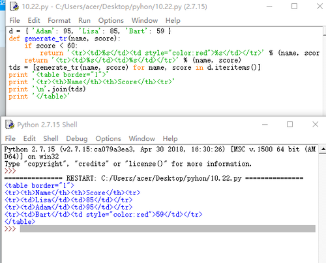Click the RESTART line in Shell output
This screenshot has width=326, height=263.
[x=154, y=178]
